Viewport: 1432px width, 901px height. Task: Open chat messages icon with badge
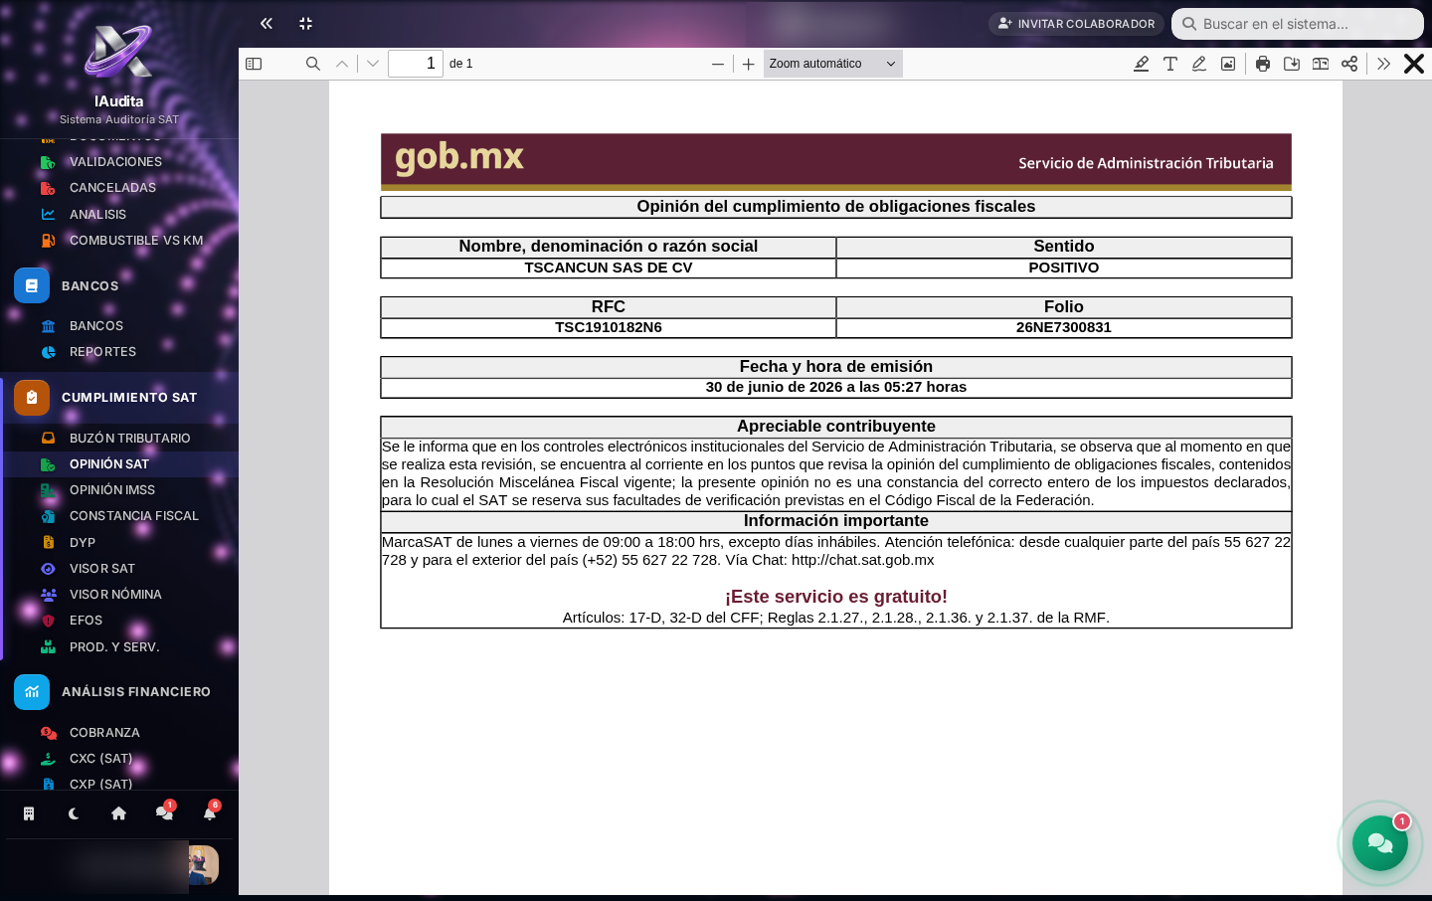(164, 812)
